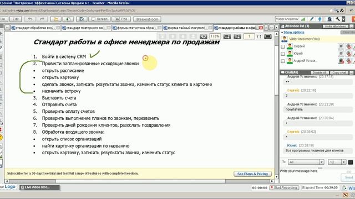
Task: Toggle webcam control for Андрей Устим...
Action: click(x=341, y=61)
